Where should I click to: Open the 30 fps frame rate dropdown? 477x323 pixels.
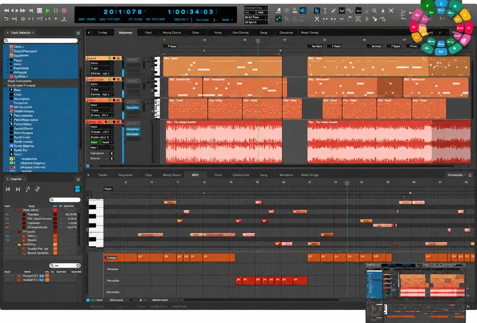[256, 22]
